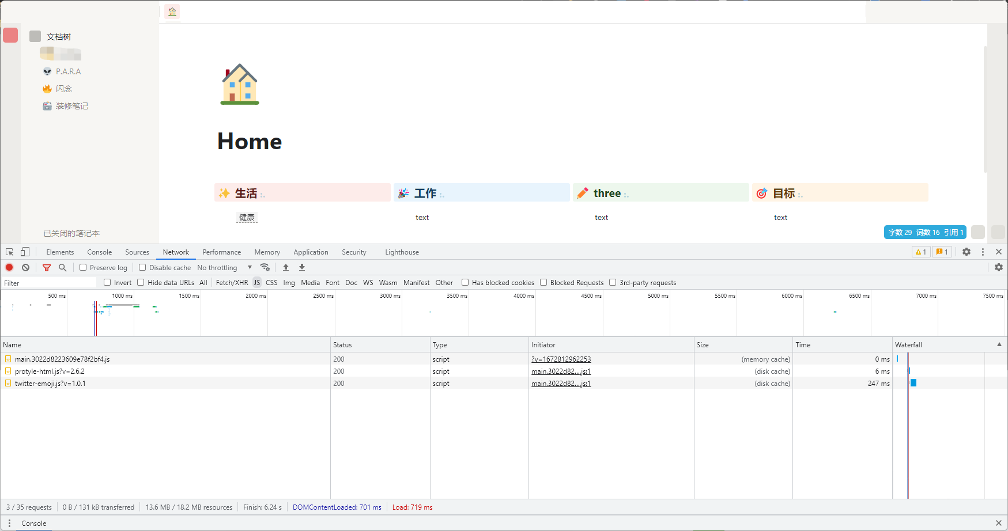Toggle the red filter funnel icon
Image resolution: width=1008 pixels, height=531 pixels.
[47, 268]
